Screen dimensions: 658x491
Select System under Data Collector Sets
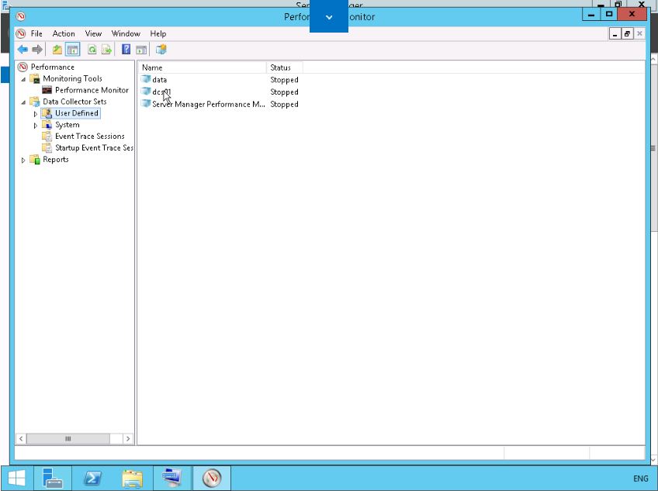[68, 125]
